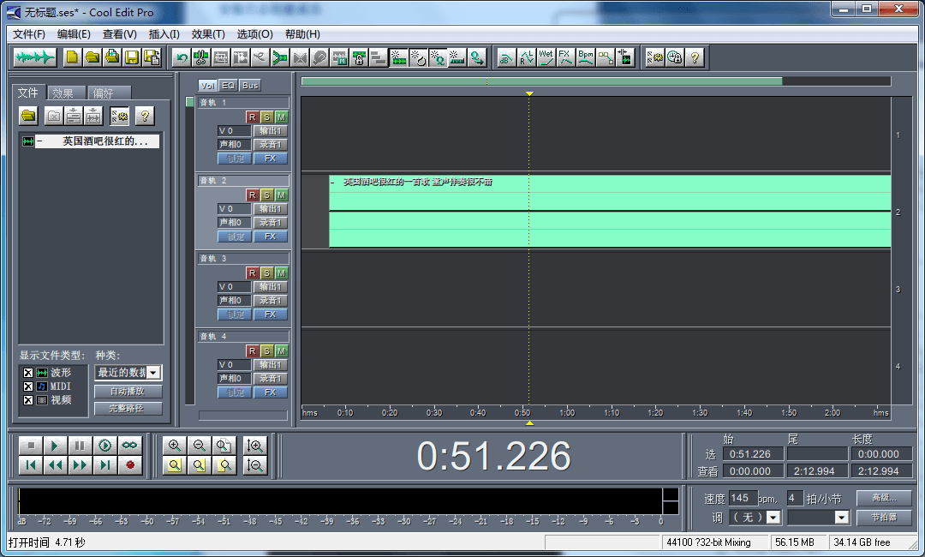The height and width of the screenshot is (557, 925).
Task: Click the undo arrow toolbar icon
Action: coord(181,57)
